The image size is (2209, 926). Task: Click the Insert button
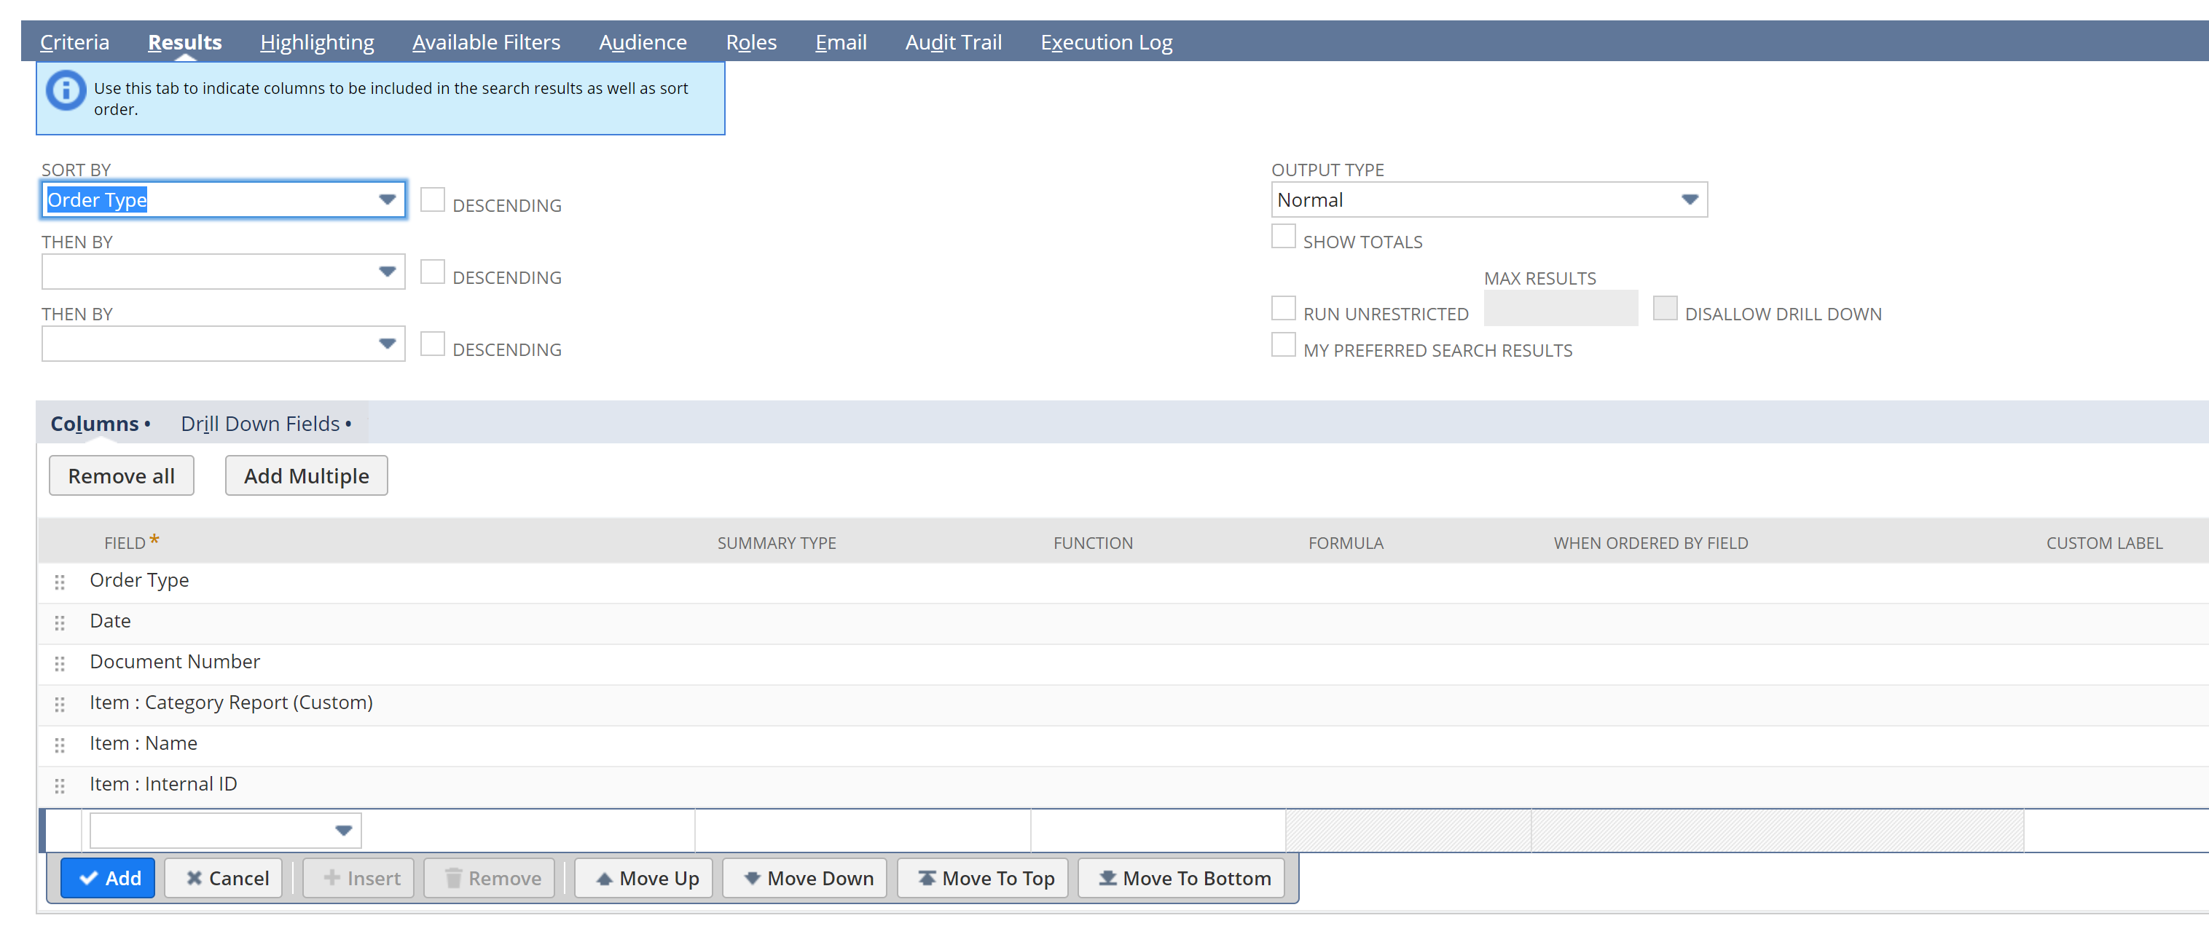pyautogui.click(x=358, y=878)
